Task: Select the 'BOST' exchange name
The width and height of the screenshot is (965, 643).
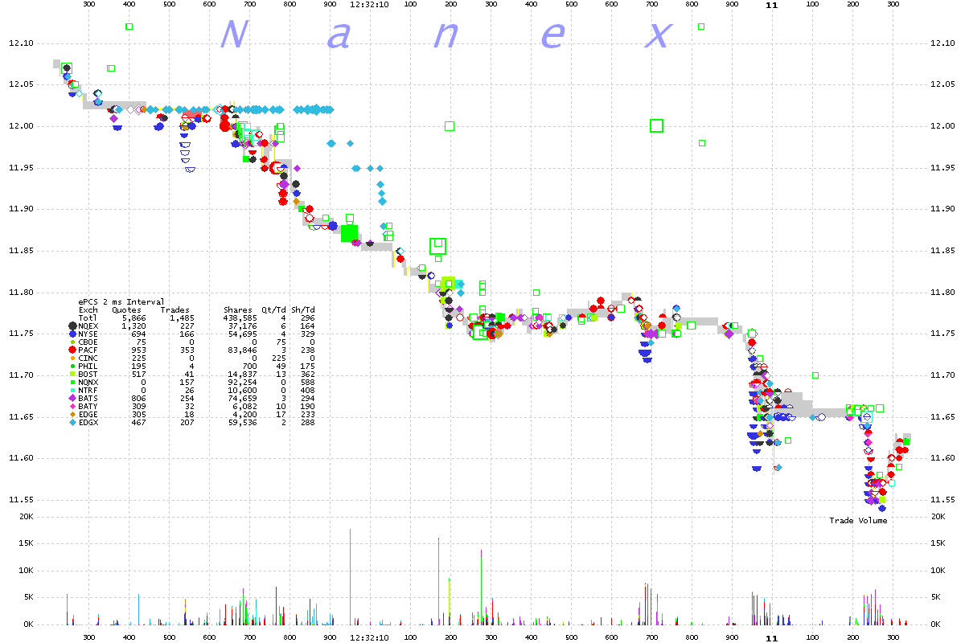Action: [88, 374]
